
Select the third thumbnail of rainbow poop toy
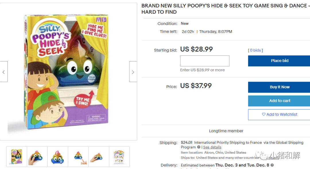(x=58, y=157)
